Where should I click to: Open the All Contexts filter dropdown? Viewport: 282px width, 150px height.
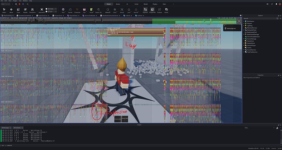(18, 128)
